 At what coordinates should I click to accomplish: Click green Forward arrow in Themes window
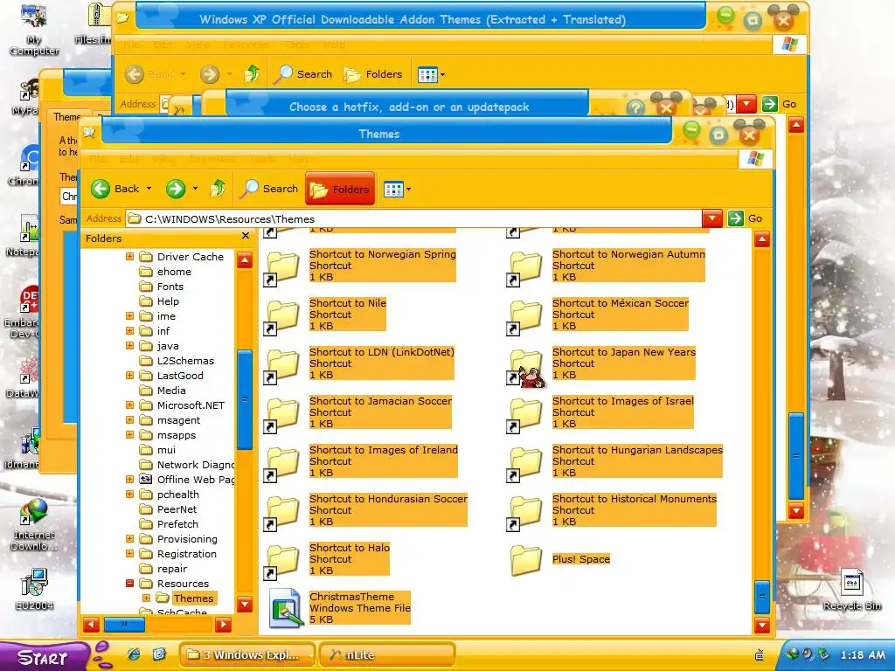[x=175, y=189]
